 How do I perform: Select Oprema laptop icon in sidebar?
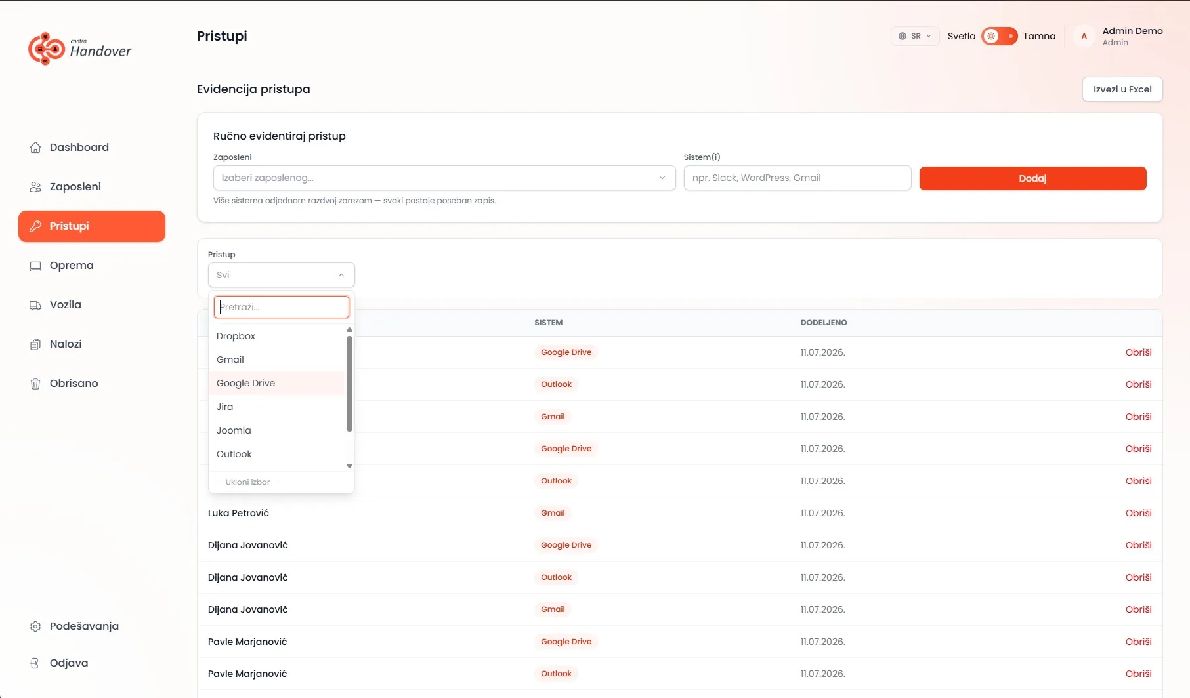(x=35, y=266)
